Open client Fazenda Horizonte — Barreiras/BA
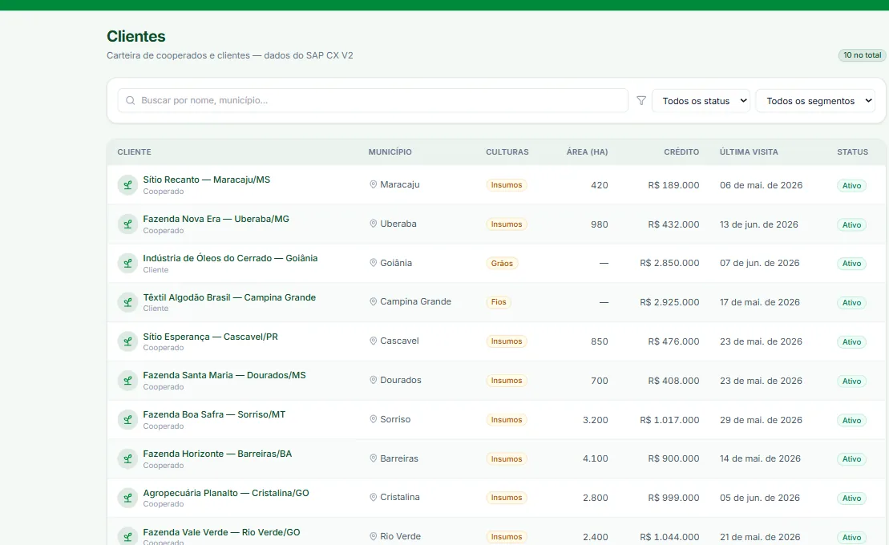This screenshot has height=545, width=889. [x=217, y=454]
